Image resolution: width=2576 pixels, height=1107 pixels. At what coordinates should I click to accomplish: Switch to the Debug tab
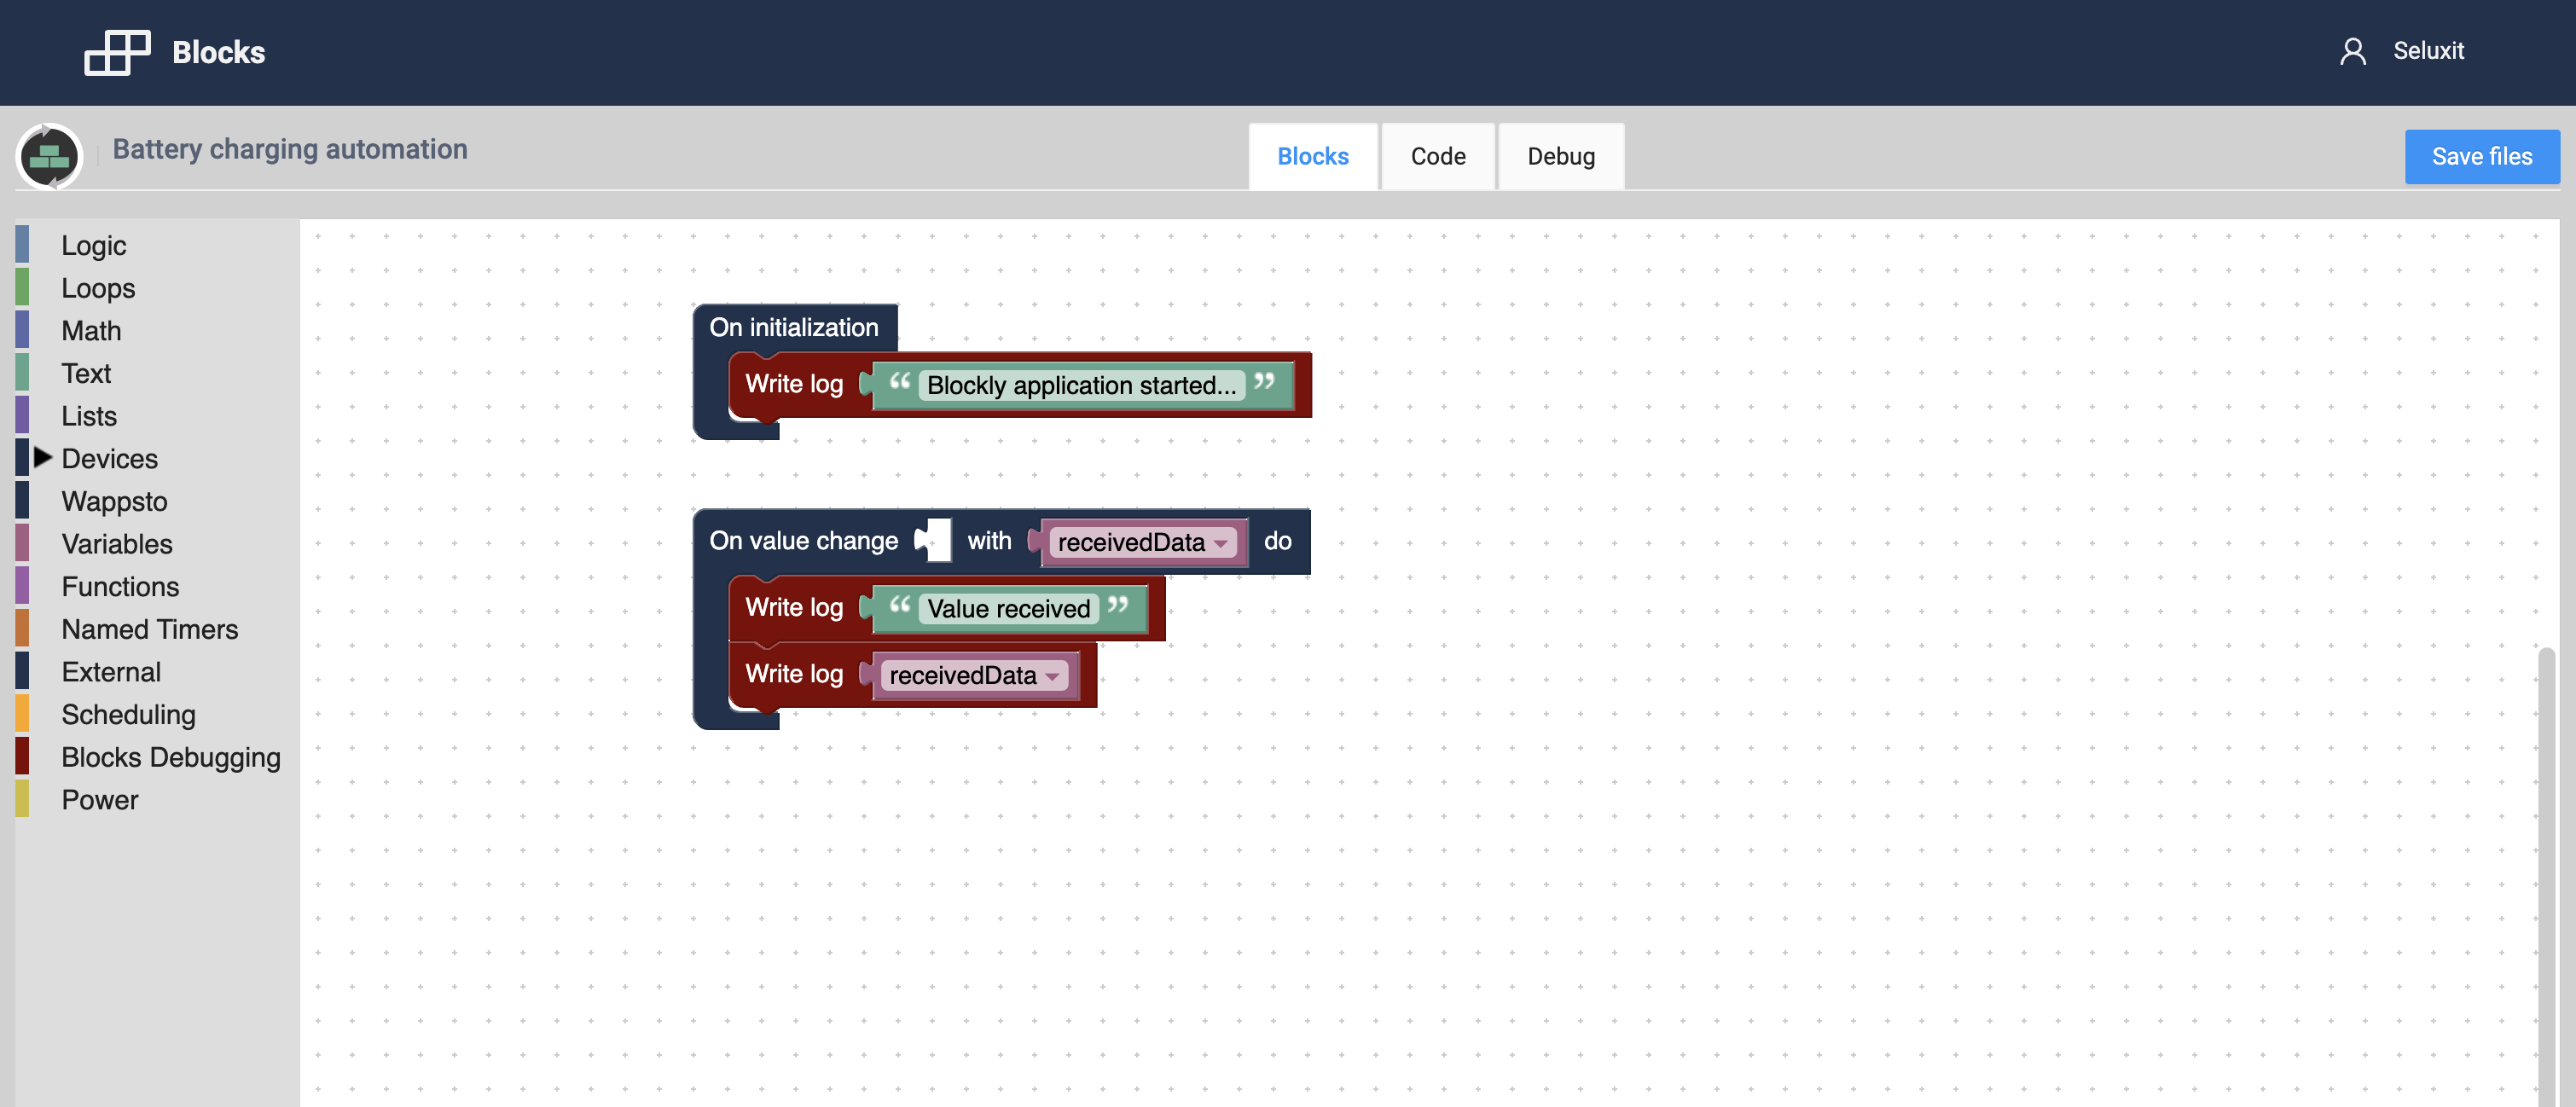[x=1559, y=156]
